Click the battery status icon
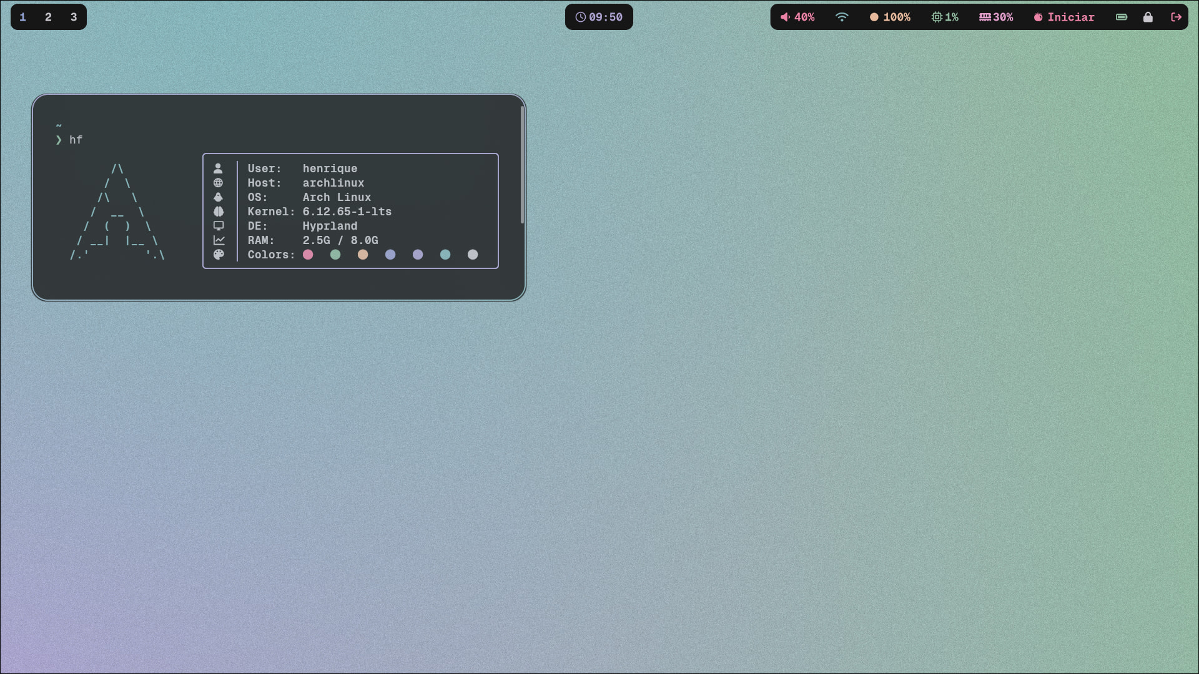The width and height of the screenshot is (1199, 674). (1122, 17)
